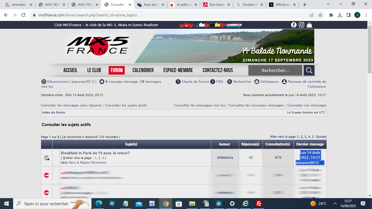
Task: Open File Explorer from the taskbar
Action: click(x=192, y=204)
